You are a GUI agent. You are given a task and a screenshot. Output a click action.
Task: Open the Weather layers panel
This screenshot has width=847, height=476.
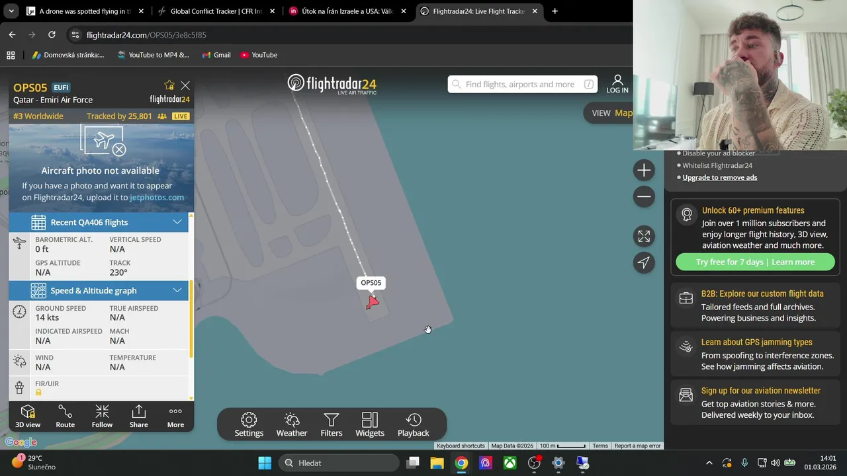(x=292, y=424)
